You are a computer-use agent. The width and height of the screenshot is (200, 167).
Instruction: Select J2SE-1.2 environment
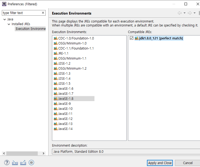pos(62,63)
